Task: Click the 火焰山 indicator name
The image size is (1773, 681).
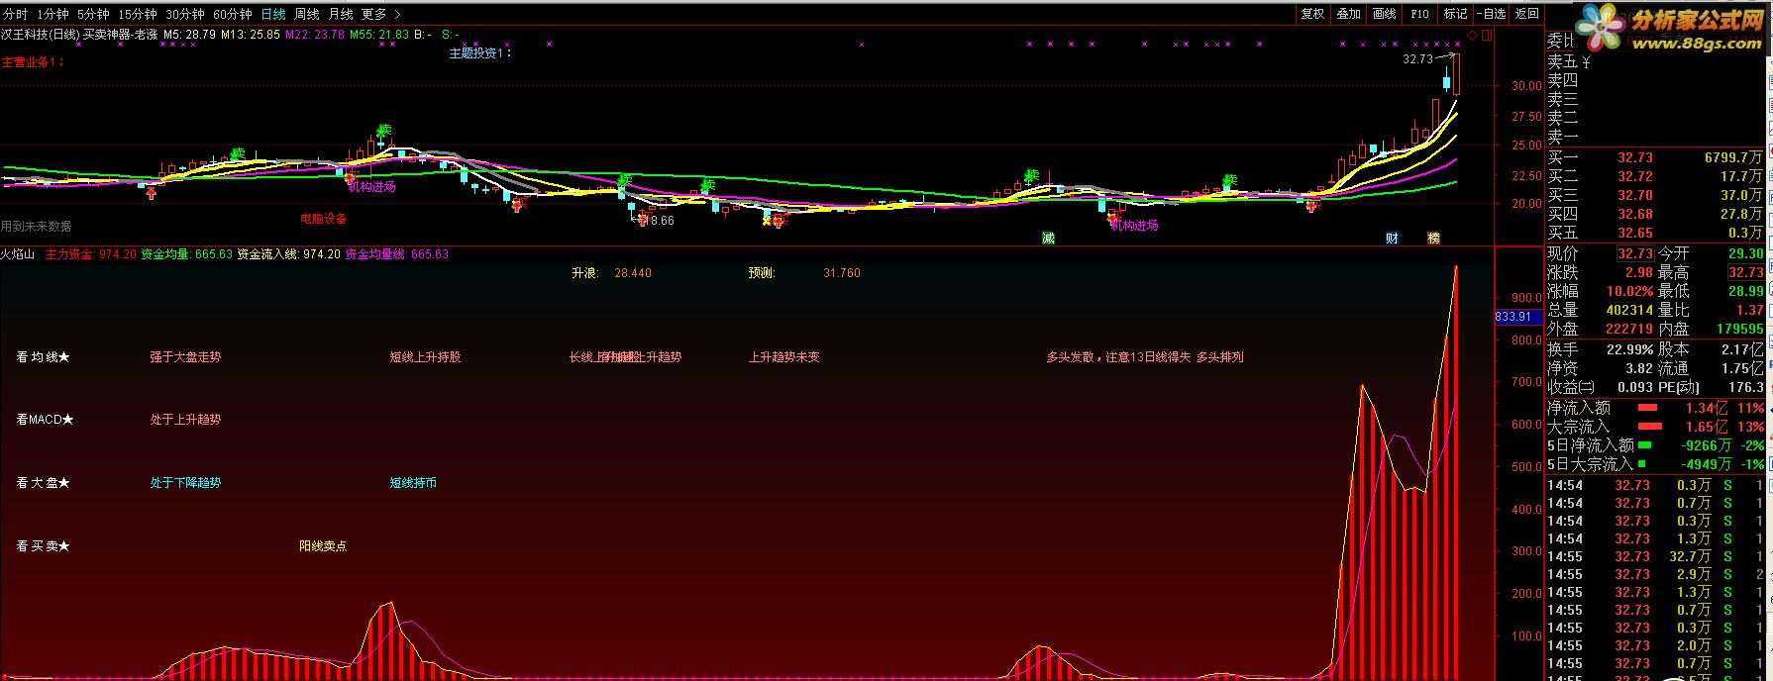Action: 18,254
